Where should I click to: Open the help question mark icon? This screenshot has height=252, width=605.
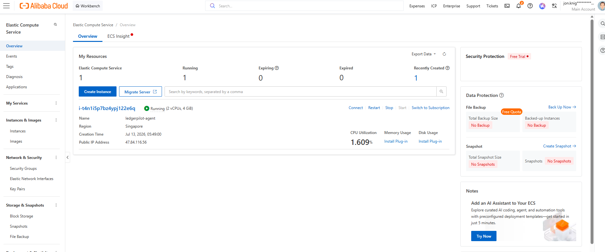[530, 6]
